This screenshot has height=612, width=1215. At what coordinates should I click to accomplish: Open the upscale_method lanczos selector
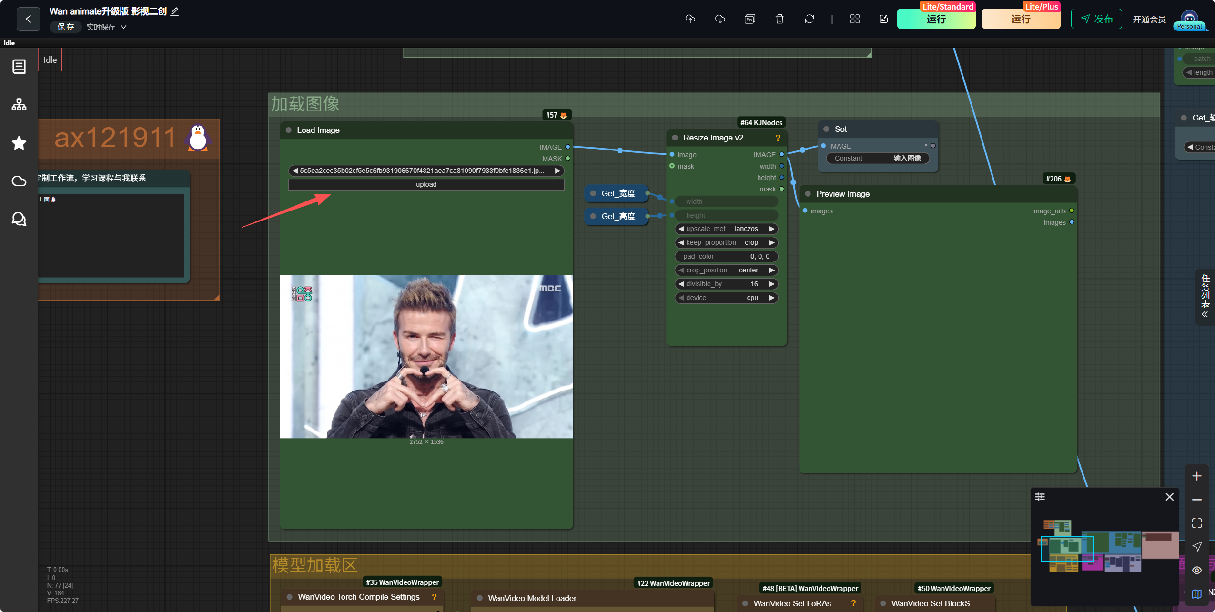tap(726, 229)
